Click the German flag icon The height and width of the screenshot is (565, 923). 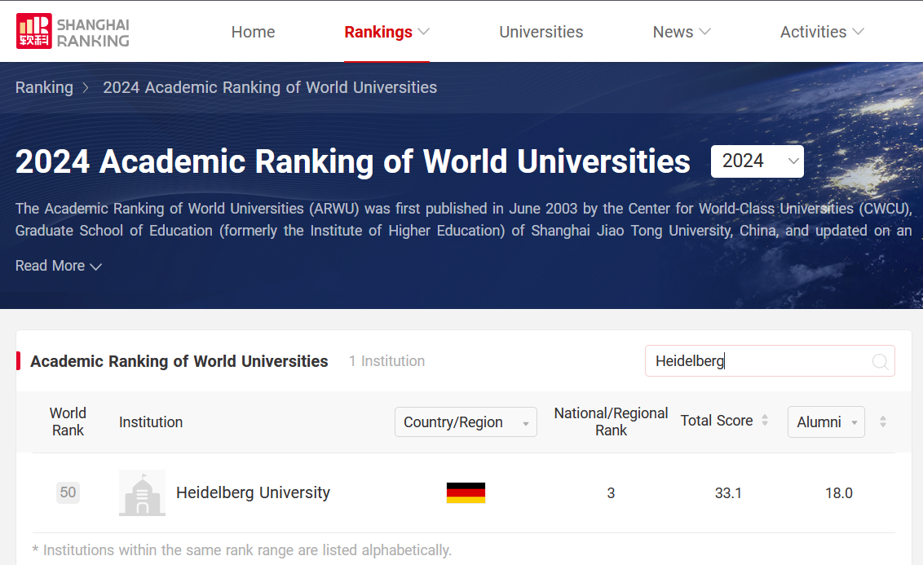pos(466,492)
